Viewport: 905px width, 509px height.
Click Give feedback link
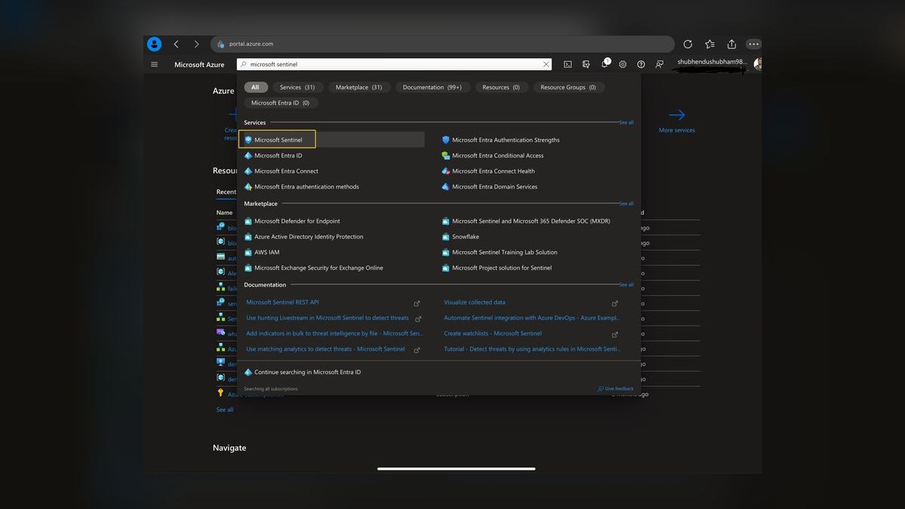click(x=615, y=389)
